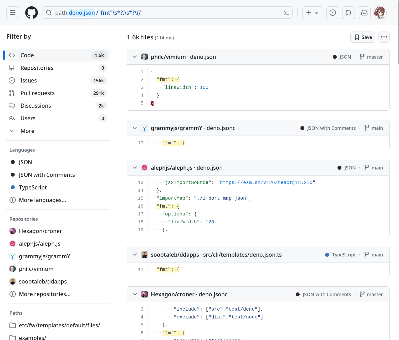
Task: Open Hexagon/croner deno.jsonc result title
Action: click(189, 294)
